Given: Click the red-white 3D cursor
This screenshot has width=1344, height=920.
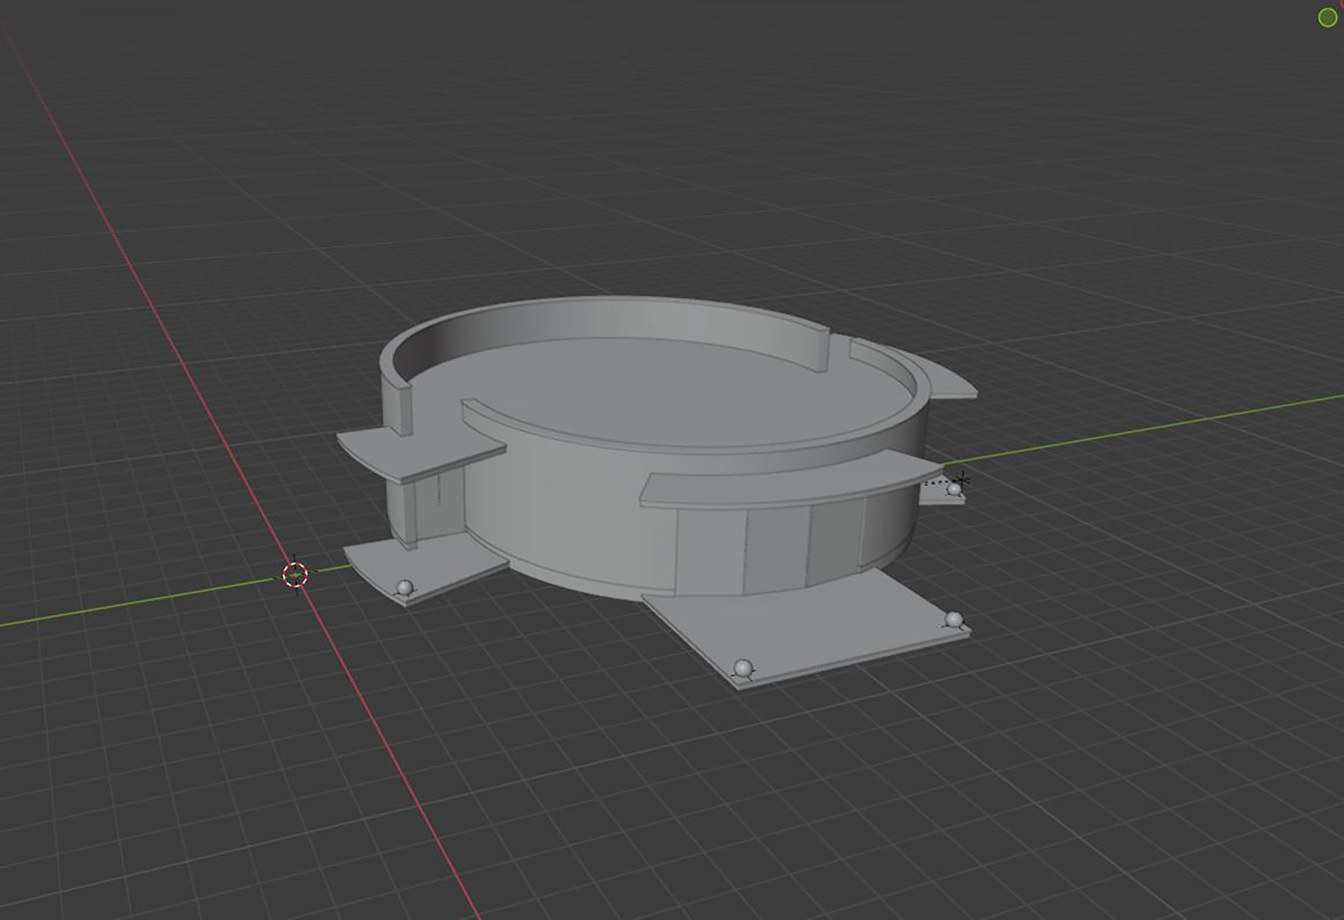Looking at the screenshot, I should (x=295, y=574).
